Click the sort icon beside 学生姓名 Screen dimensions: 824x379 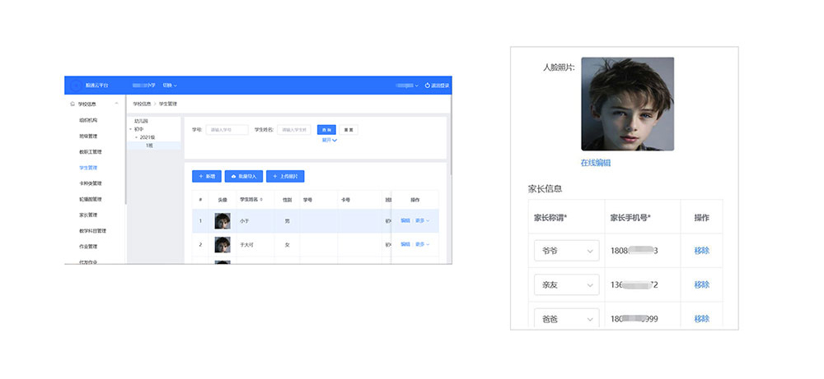click(262, 200)
